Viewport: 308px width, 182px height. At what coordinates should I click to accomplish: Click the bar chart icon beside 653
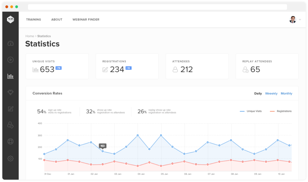[35, 69]
